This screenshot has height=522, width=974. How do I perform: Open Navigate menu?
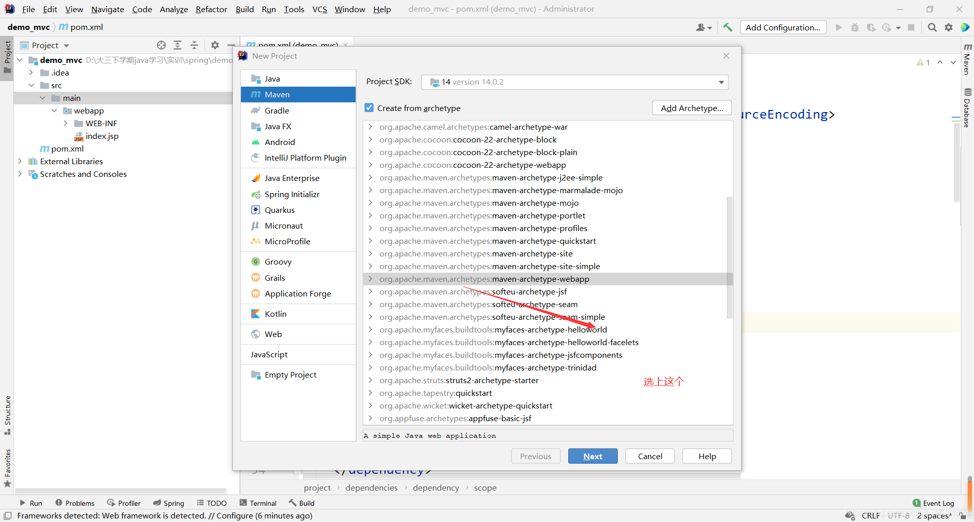pyautogui.click(x=108, y=9)
